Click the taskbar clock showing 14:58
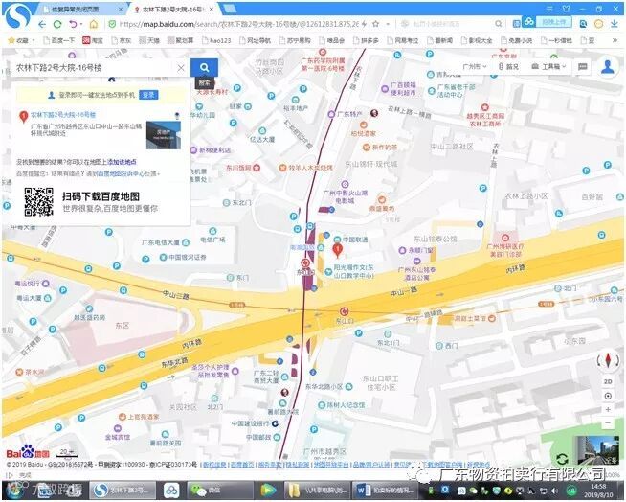 coord(598,491)
